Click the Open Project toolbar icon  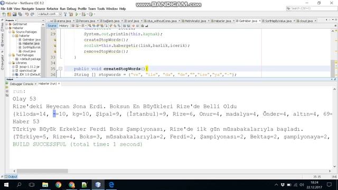pyautogui.click(x=14, y=14)
